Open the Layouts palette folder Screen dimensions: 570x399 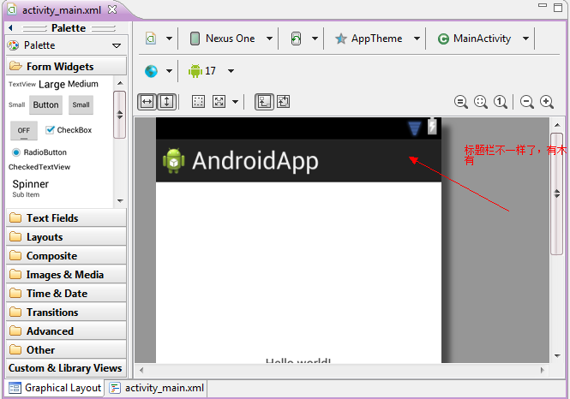pyautogui.click(x=67, y=236)
